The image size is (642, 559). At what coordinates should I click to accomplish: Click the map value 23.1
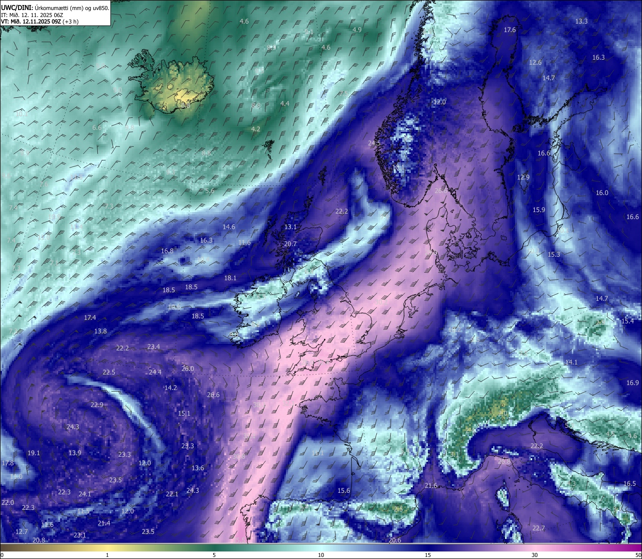point(80,535)
